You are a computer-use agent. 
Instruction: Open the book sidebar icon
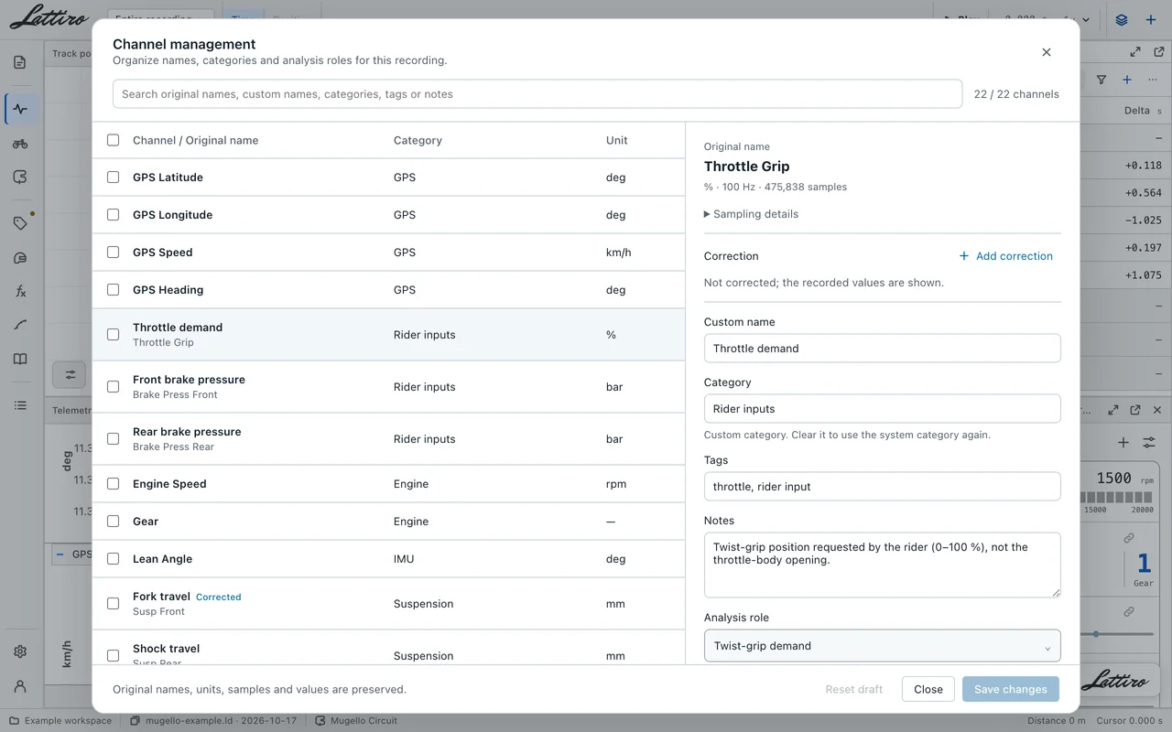(x=20, y=359)
